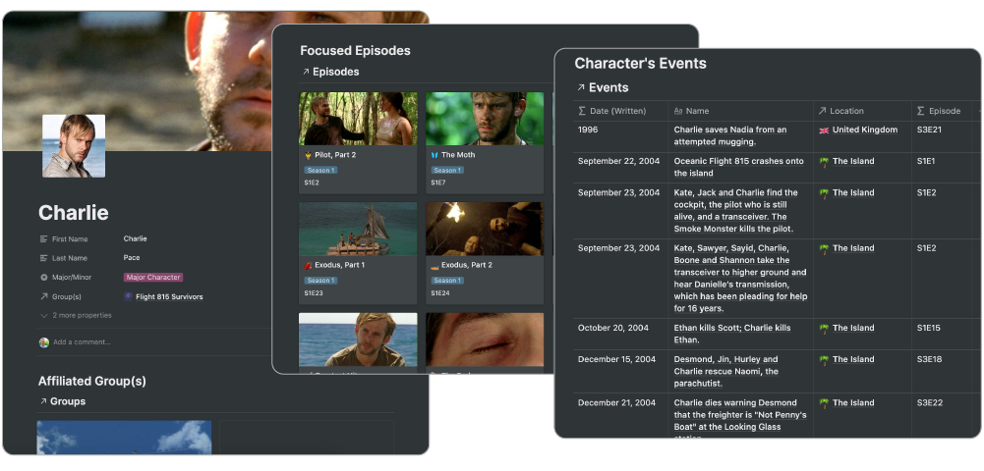
Task: Click the arrow icon beside Events heading
Action: (581, 87)
